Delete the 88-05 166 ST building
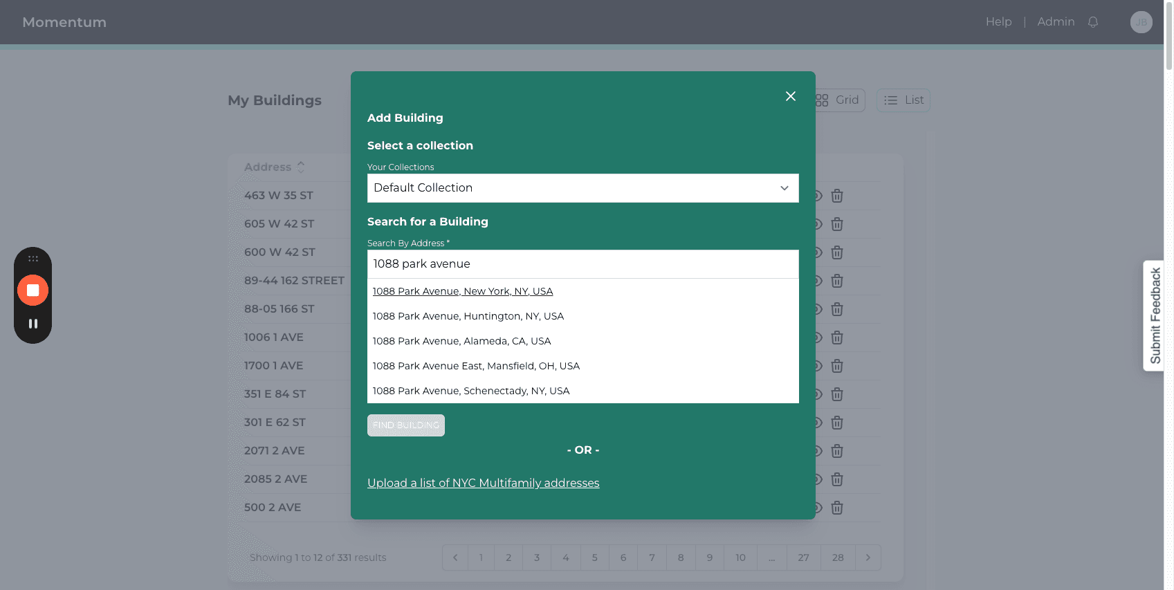1174x590 pixels. 837,309
